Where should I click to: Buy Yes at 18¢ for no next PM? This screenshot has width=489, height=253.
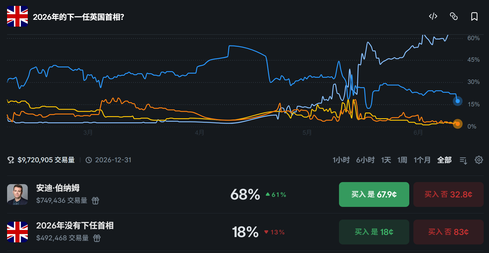(x=374, y=232)
